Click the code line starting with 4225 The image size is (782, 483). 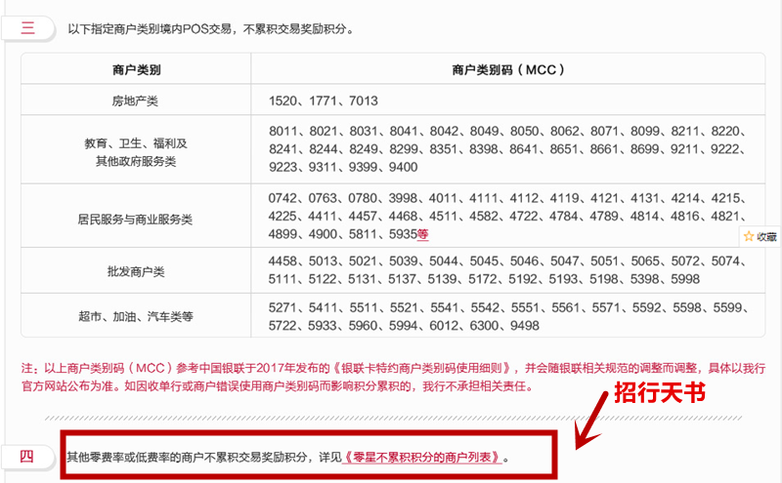tap(506, 216)
